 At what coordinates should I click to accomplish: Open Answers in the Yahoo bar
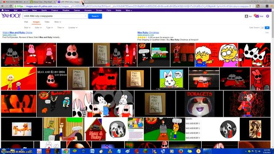coord(88,10)
